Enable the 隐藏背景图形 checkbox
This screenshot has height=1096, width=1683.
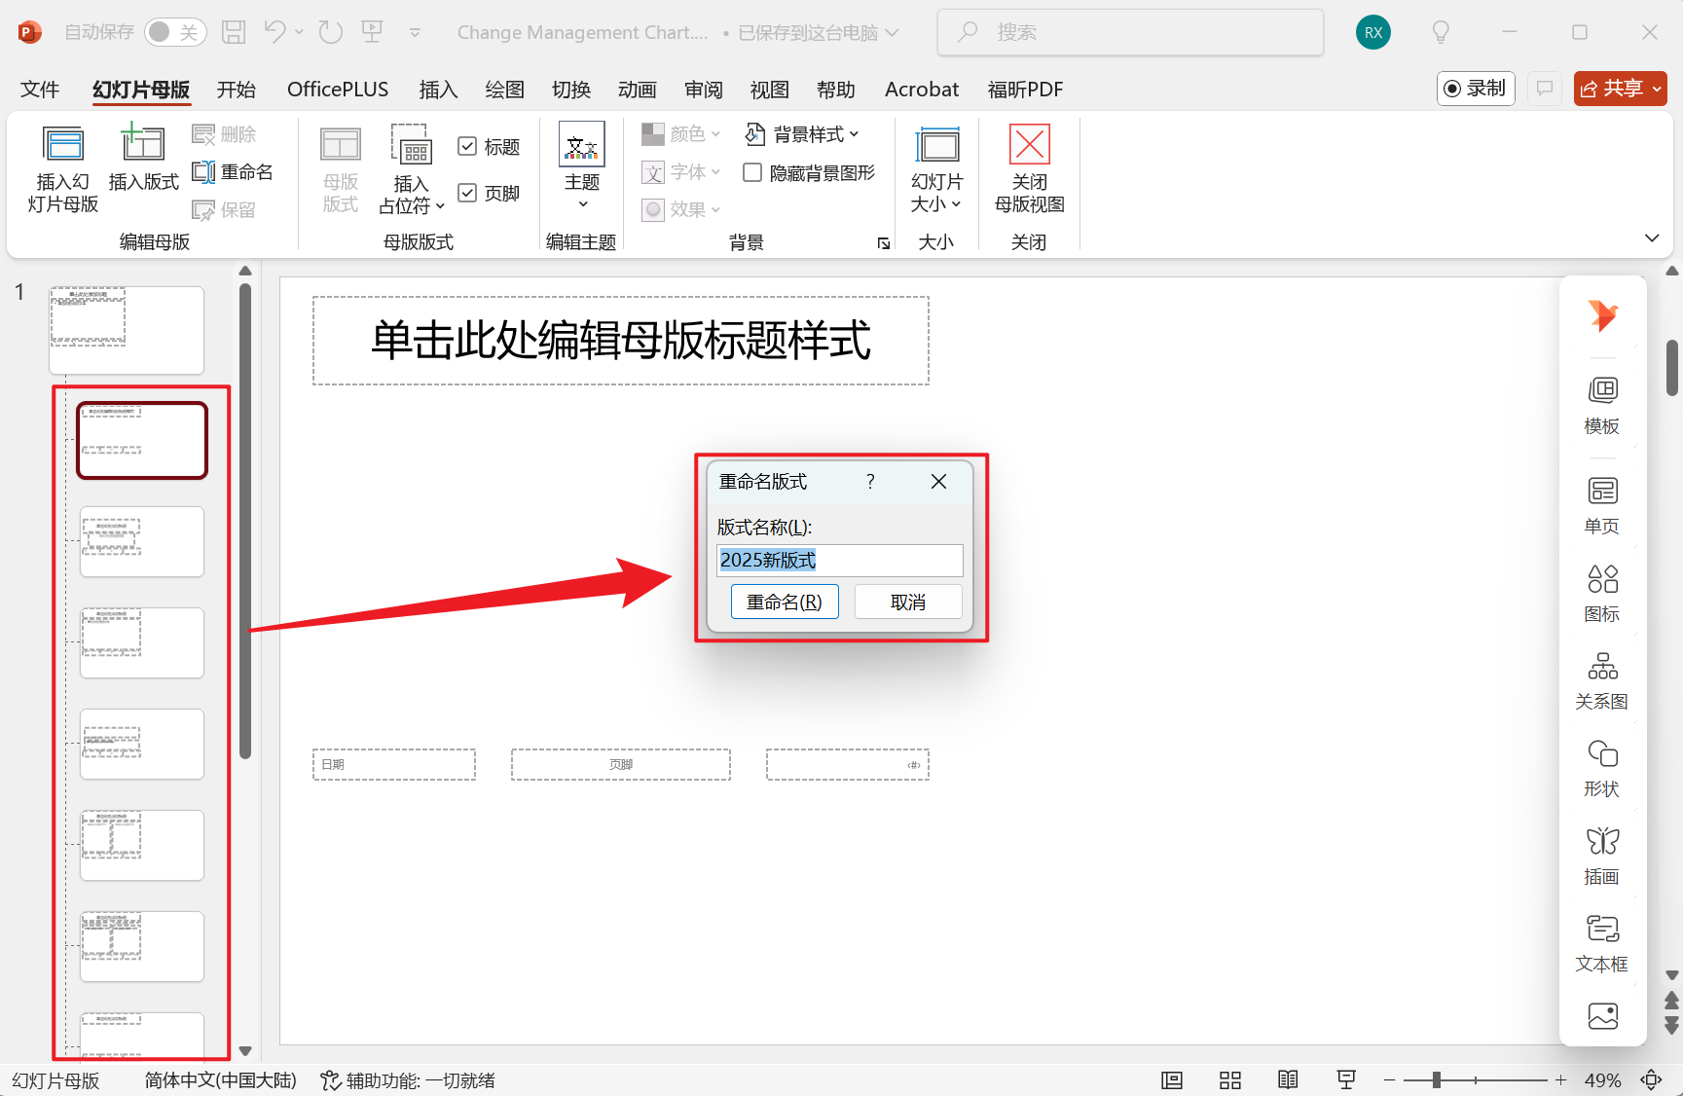751,171
